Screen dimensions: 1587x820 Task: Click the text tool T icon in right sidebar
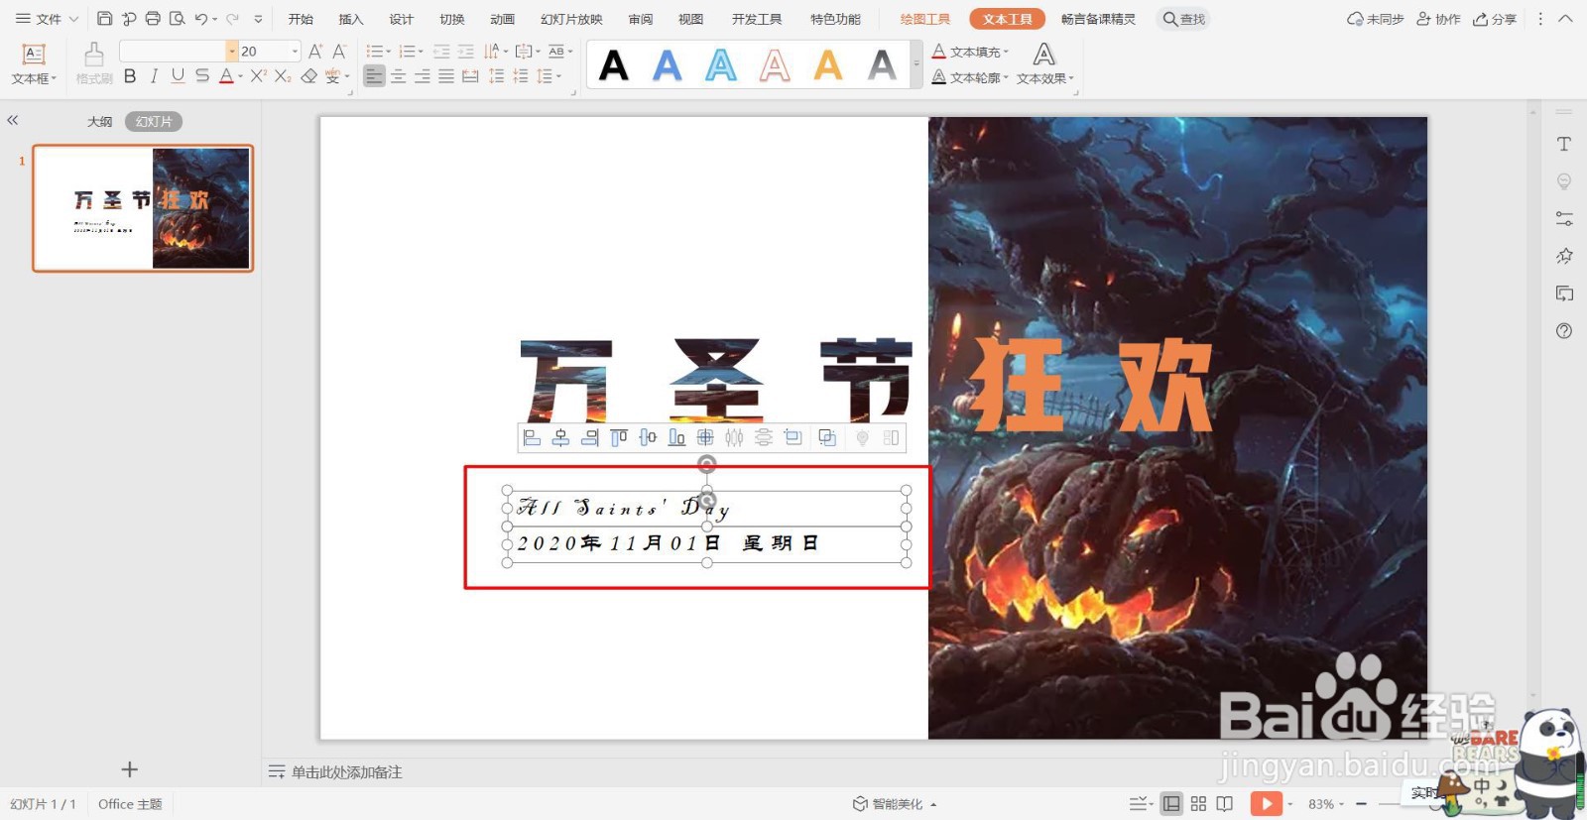(1564, 144)
